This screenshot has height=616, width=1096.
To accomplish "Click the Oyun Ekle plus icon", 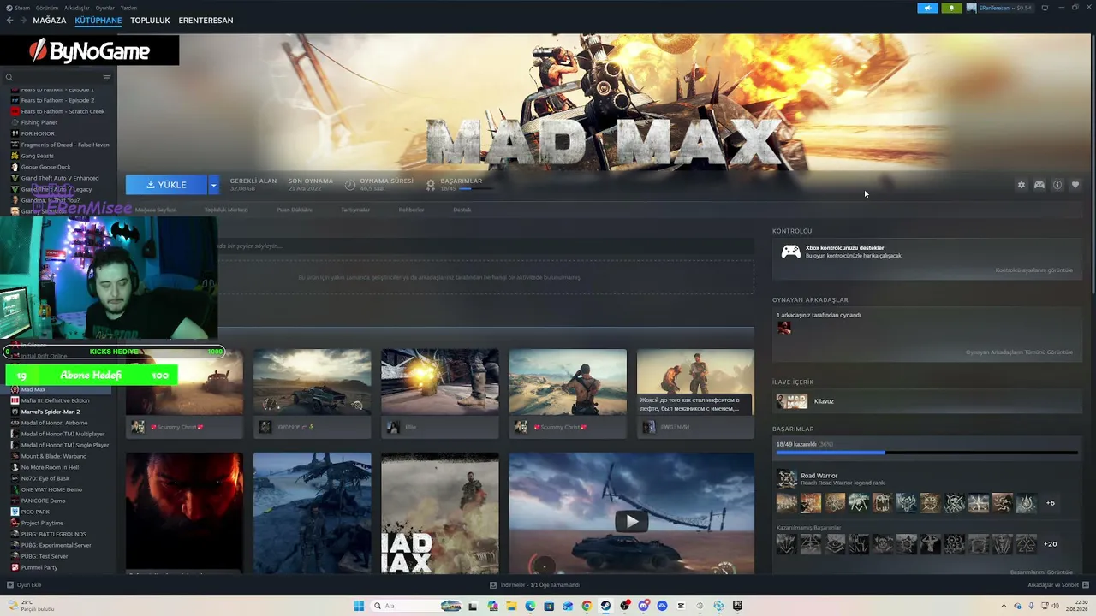I will click(10, 585).
